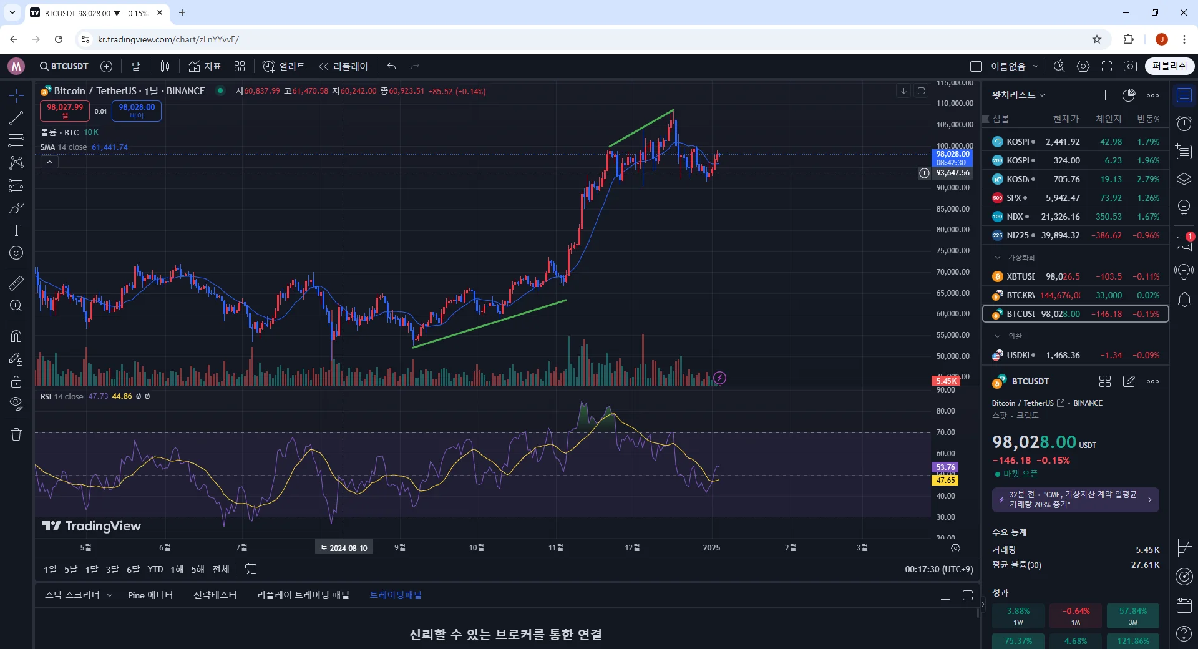Select the ruler measure tool

click(x=16, y=283)
